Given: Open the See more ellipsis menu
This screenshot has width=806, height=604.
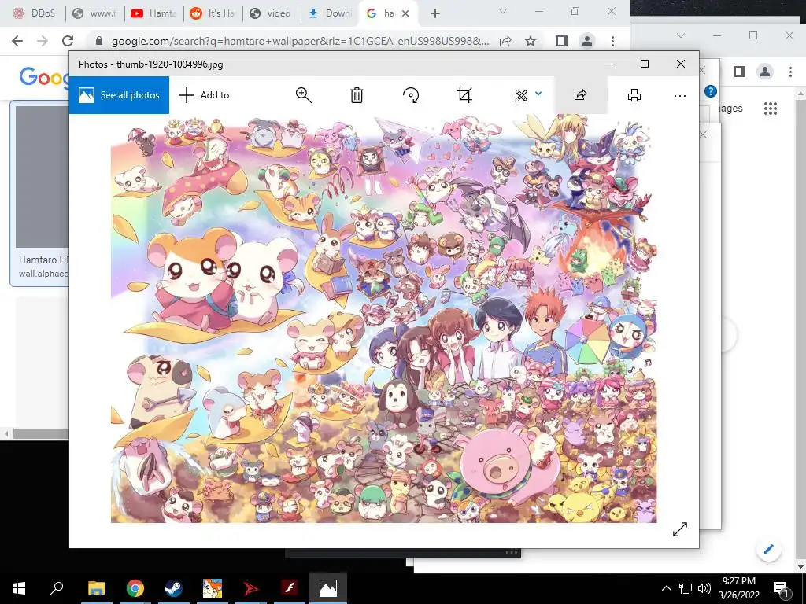Looking at the screenshot, I should tap(679, 95).
